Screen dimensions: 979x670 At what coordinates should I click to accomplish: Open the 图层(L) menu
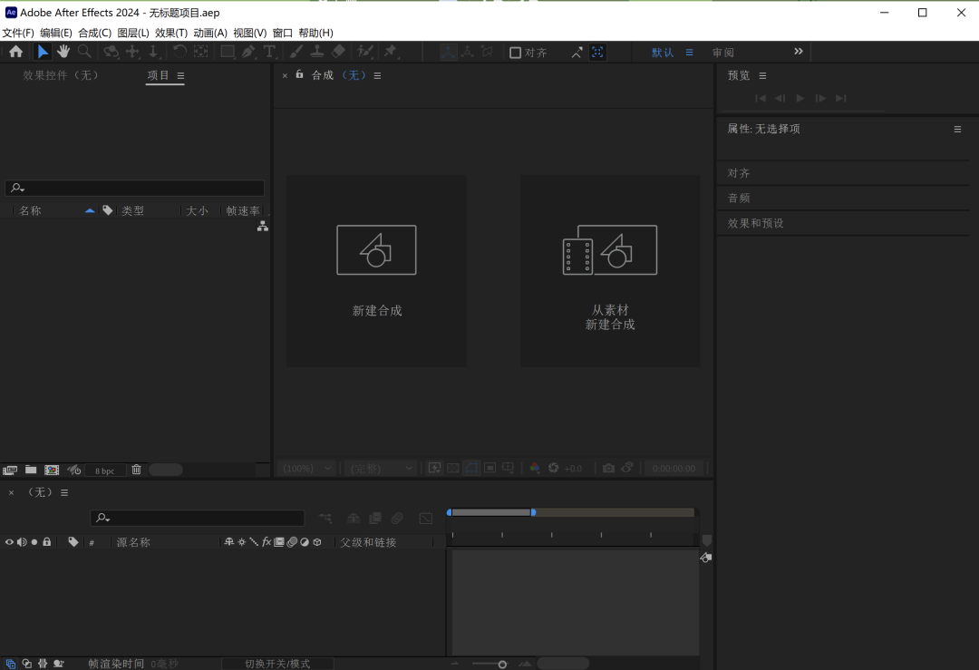click(x=133, y=33)
